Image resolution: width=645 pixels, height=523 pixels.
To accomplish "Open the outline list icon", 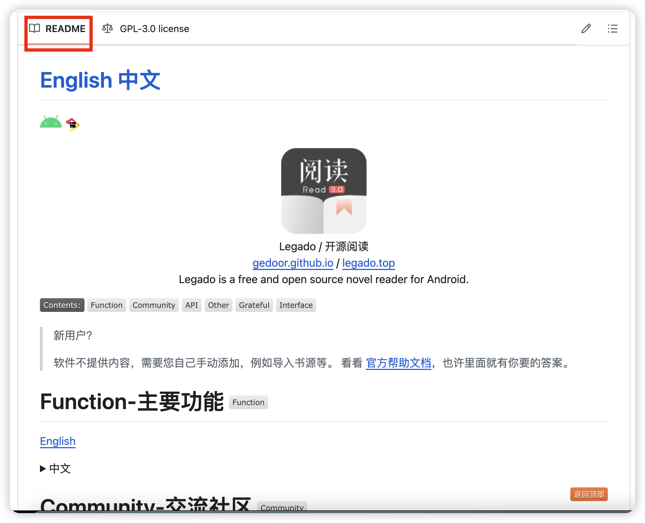I will [x=612, y=29].
